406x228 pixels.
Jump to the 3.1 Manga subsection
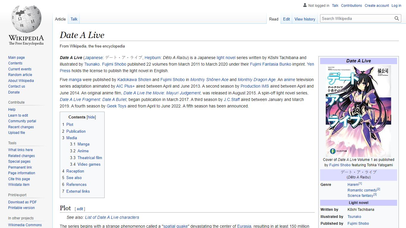tap(83, 144)
